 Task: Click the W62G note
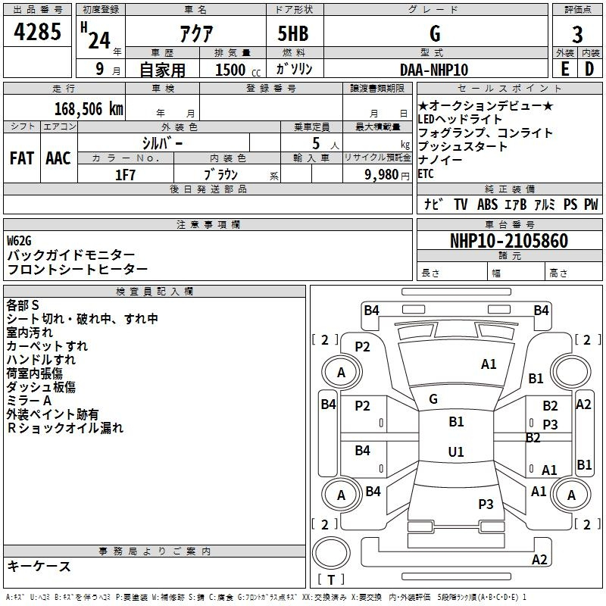[x=19, y=241]
